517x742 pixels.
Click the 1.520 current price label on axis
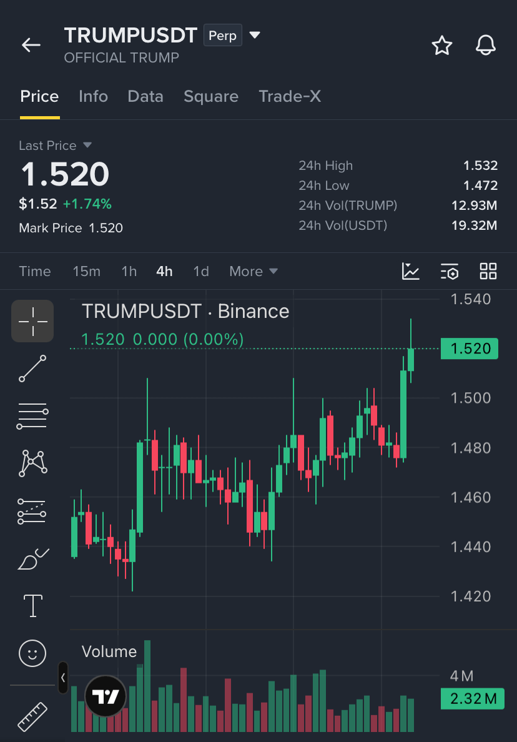pyautogui.click(x=469, y=349)
